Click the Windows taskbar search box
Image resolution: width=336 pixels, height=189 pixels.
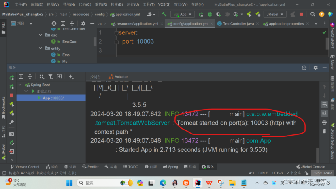point(101,183)
